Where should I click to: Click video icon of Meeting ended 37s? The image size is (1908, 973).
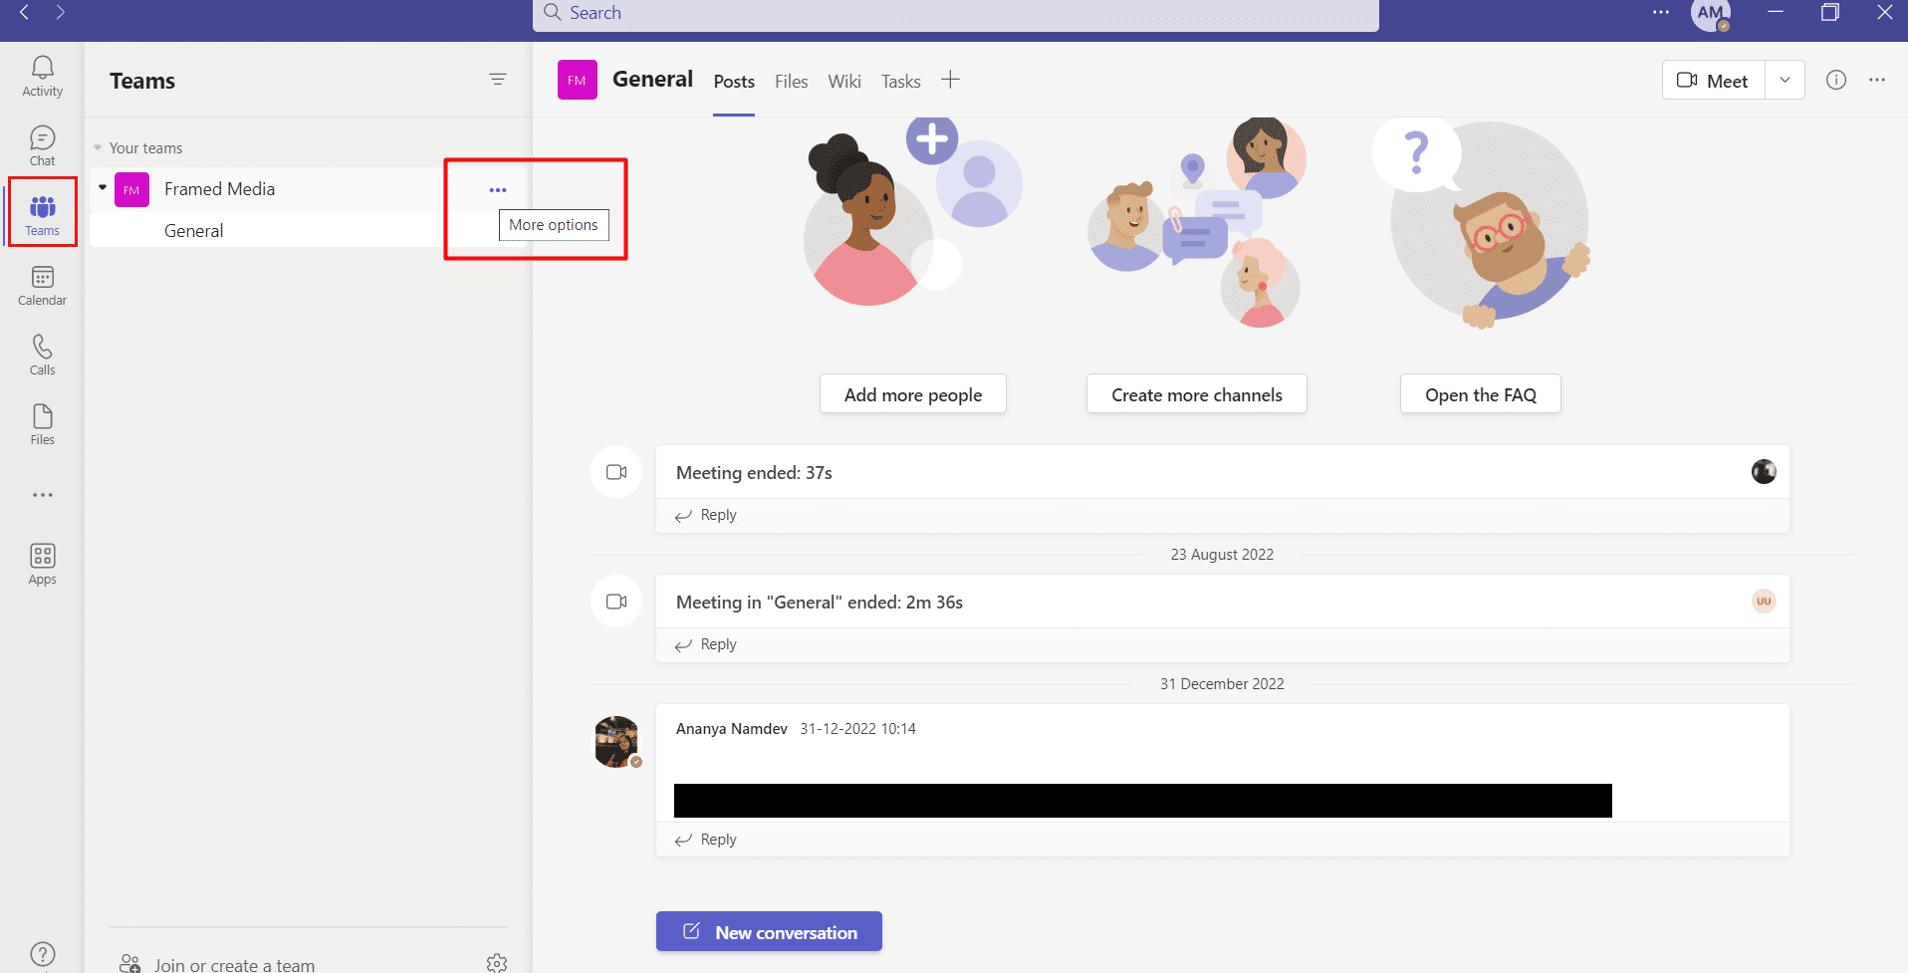click(x=616, y=472)
